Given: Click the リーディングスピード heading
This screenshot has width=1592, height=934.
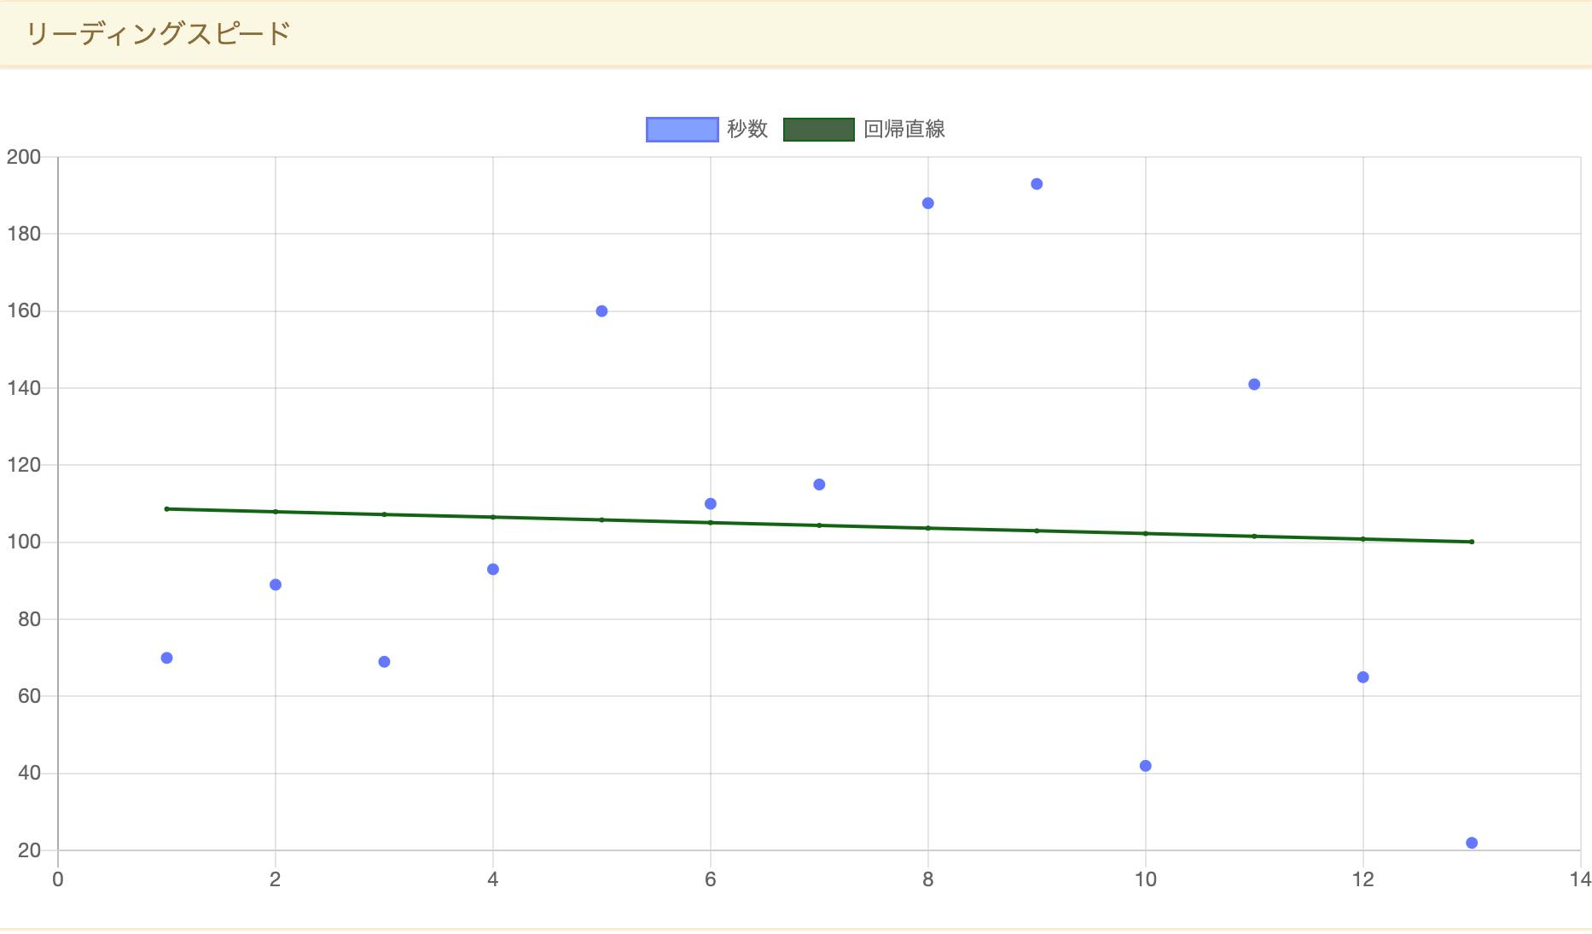Looking at the screenshot, I should click(159, 34).
